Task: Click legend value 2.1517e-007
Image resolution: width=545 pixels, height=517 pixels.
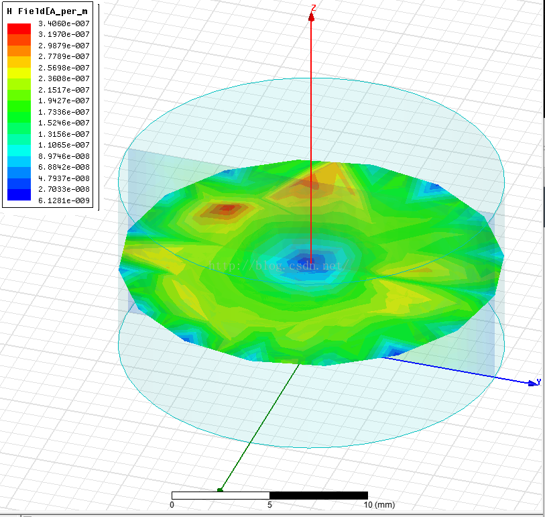Action: 64,90
